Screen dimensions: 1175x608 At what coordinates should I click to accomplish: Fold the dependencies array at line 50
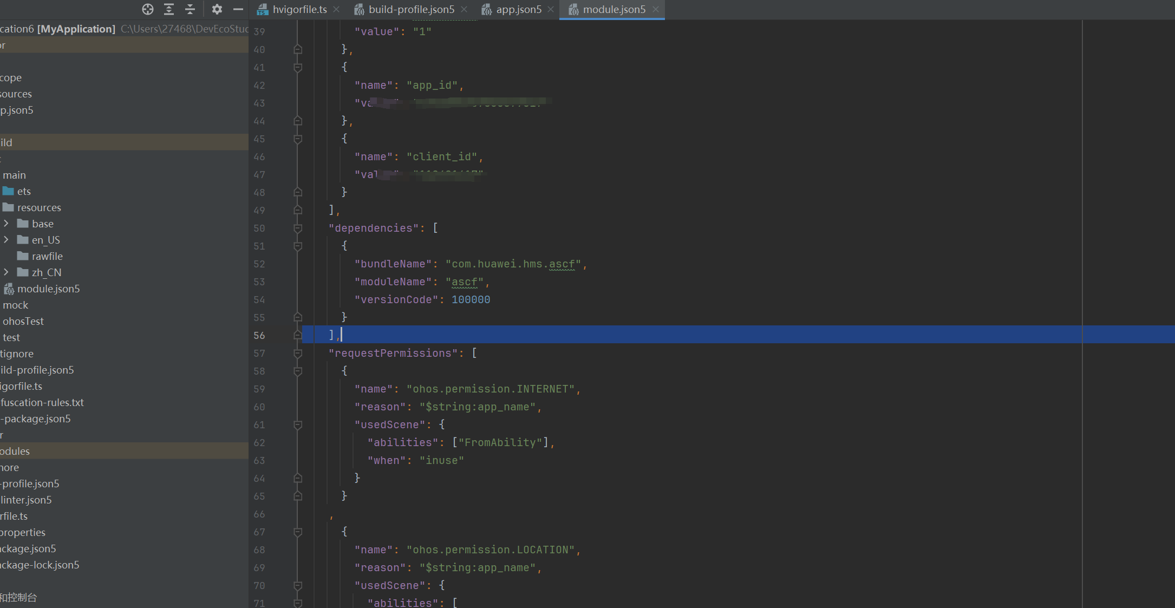[x=298, y=228]
